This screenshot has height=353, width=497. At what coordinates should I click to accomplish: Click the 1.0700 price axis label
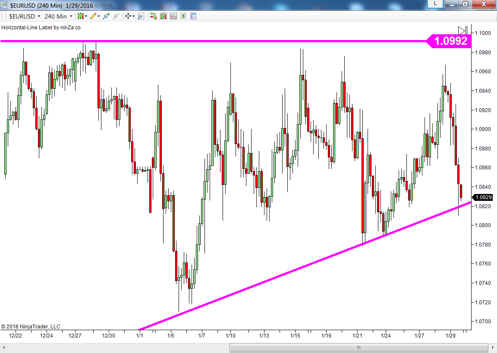point(483,322)
